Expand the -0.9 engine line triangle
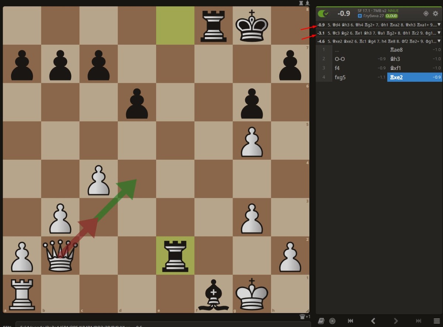The width and height of the screenshot is (443, 327). point(439,25)
